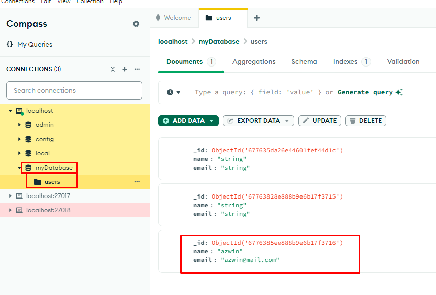Collapse all connections using the collapse icon

[x=113, y=69]
